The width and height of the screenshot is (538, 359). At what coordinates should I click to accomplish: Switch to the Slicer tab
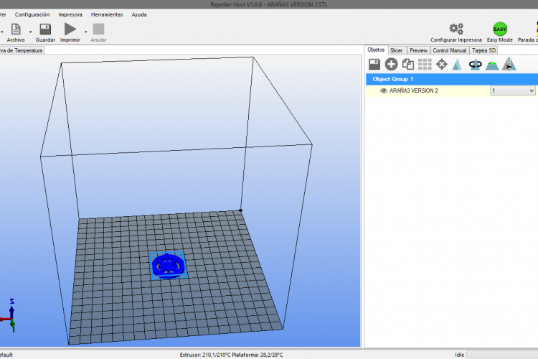click(397, 50)
